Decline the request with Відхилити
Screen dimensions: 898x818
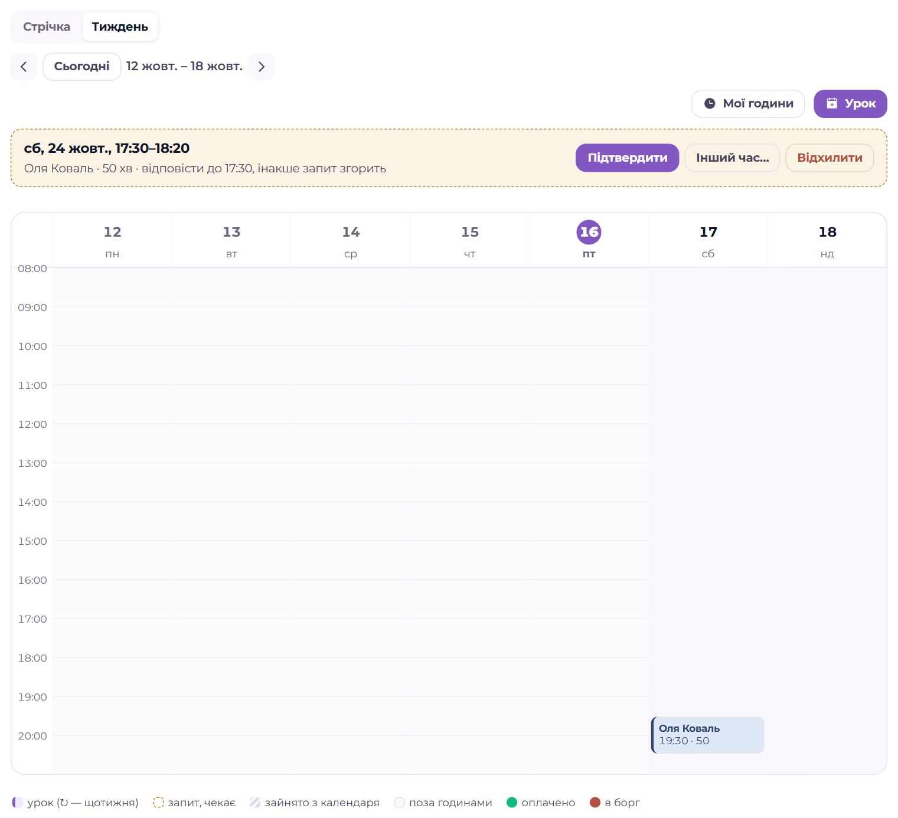click(x=830, y=158)
